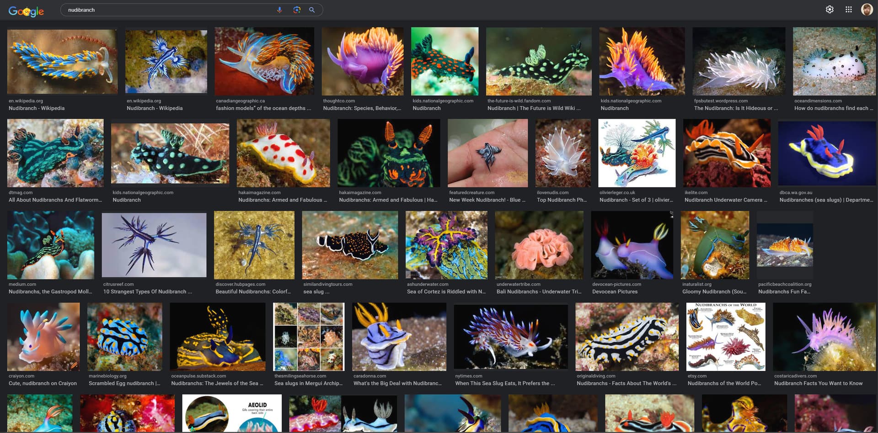Viewport: 878px width, 433px height.
Task: Click the magnifying glass search button
Action: [312, 10]
